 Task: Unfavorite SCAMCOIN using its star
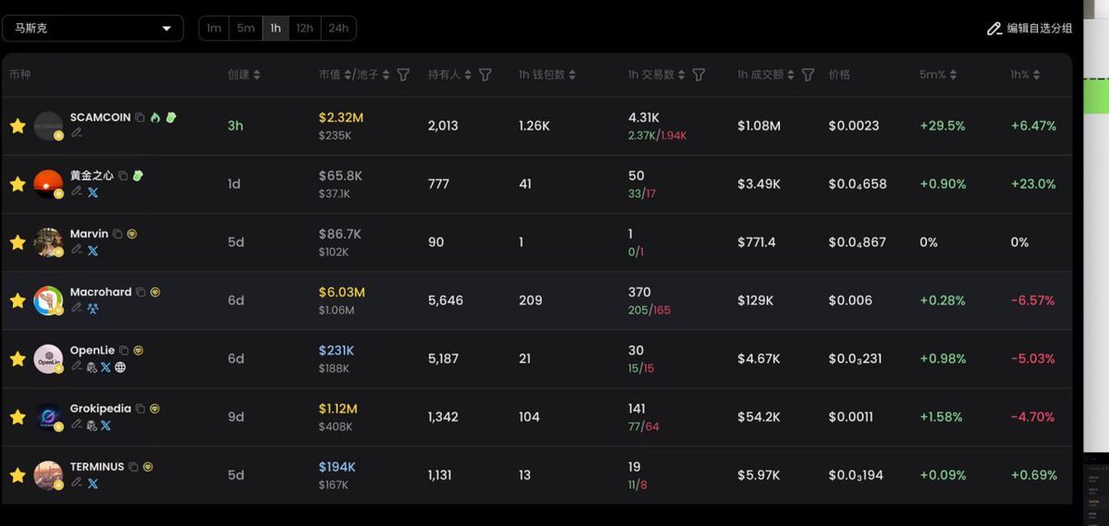17,126
